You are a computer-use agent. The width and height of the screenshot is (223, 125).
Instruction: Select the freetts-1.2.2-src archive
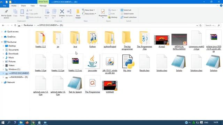coord(75,63)
